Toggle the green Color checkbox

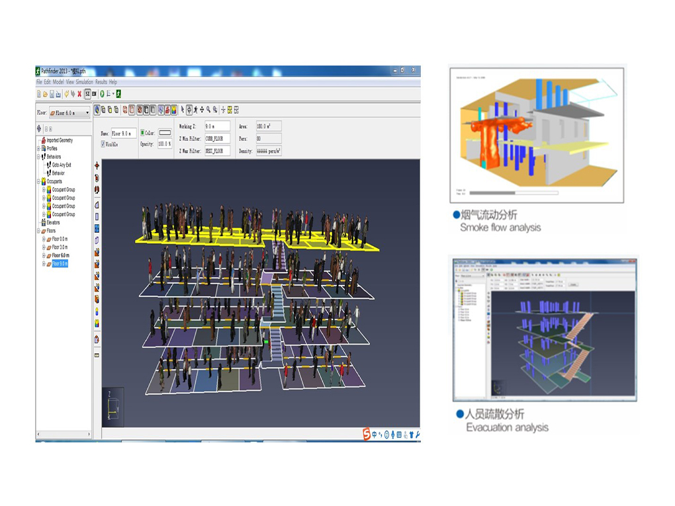(x=142, y=133)
